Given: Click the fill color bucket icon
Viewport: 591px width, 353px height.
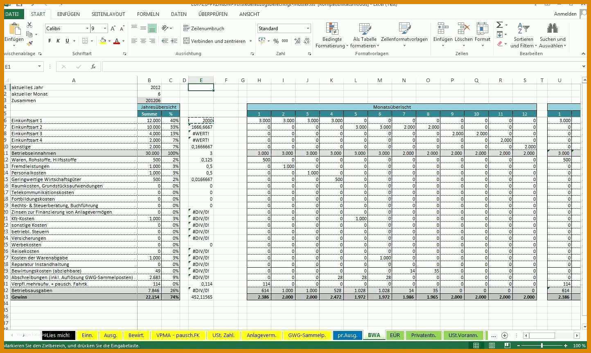Looking at the screenshot, I should tap(103, 41).
